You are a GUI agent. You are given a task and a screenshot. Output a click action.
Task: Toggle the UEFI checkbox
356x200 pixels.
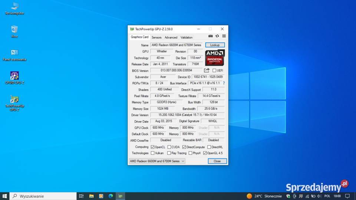tap(214, 71)
